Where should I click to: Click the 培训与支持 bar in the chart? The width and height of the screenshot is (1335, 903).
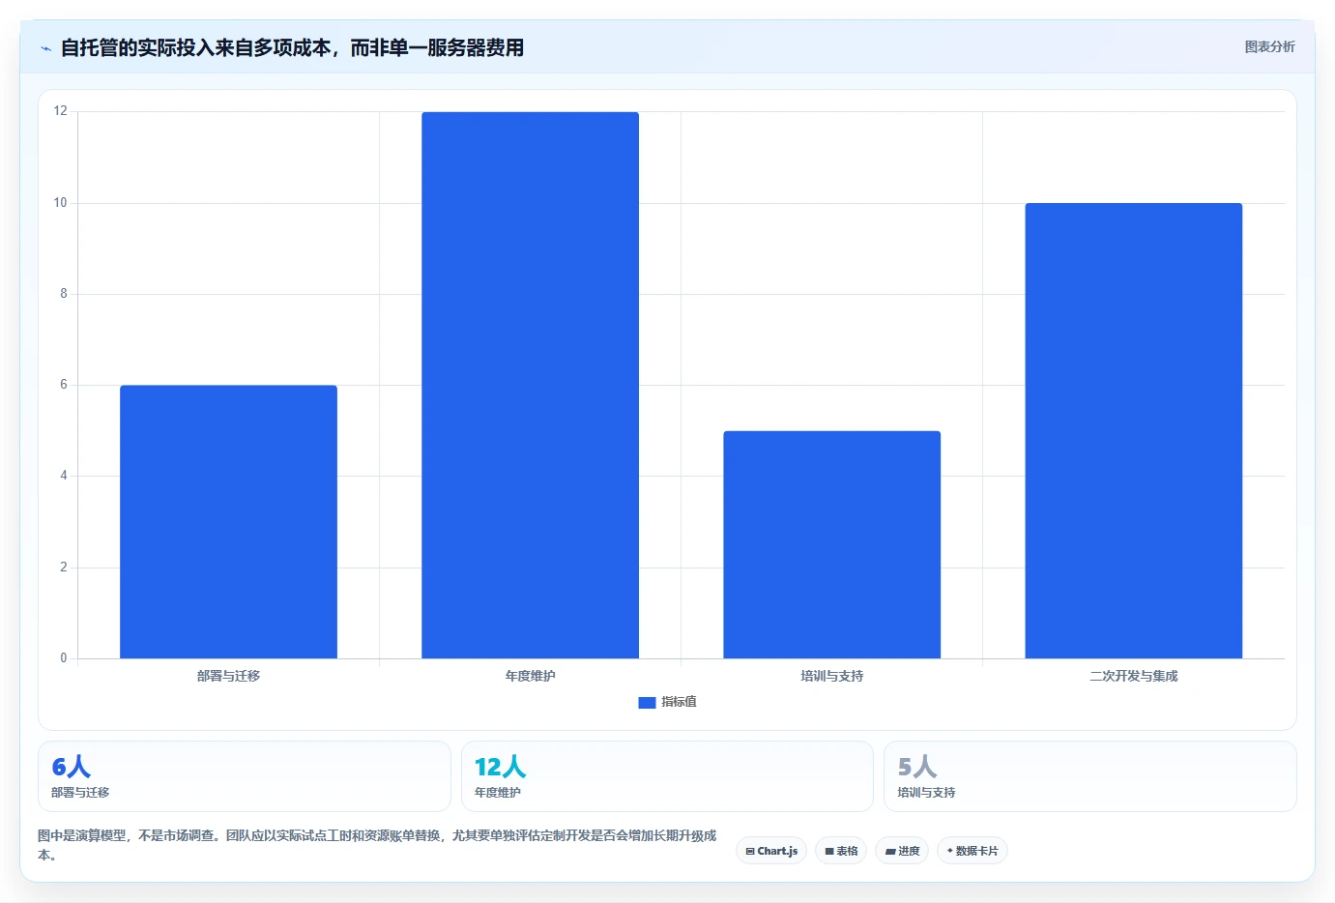click(831, 545)
